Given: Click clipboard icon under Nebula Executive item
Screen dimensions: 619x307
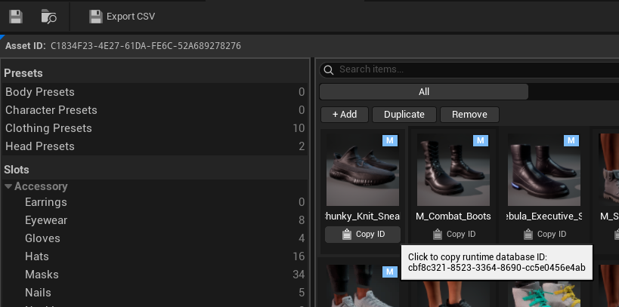Looking at the screenshot, I should click(528, 234).
